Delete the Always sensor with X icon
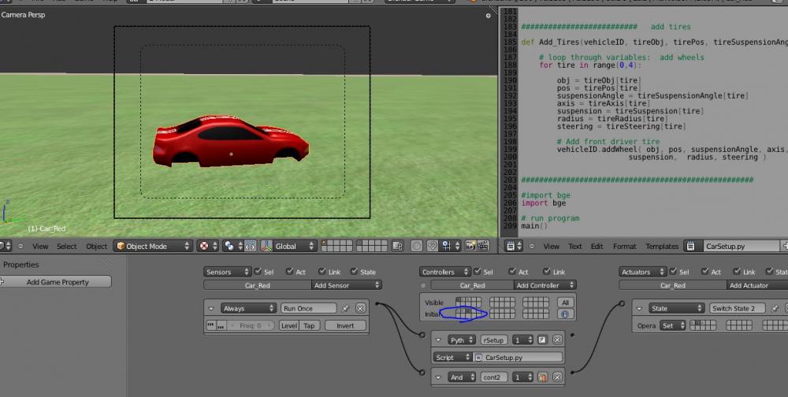Screen dimensions: 788x397 (x=361, y=308)
